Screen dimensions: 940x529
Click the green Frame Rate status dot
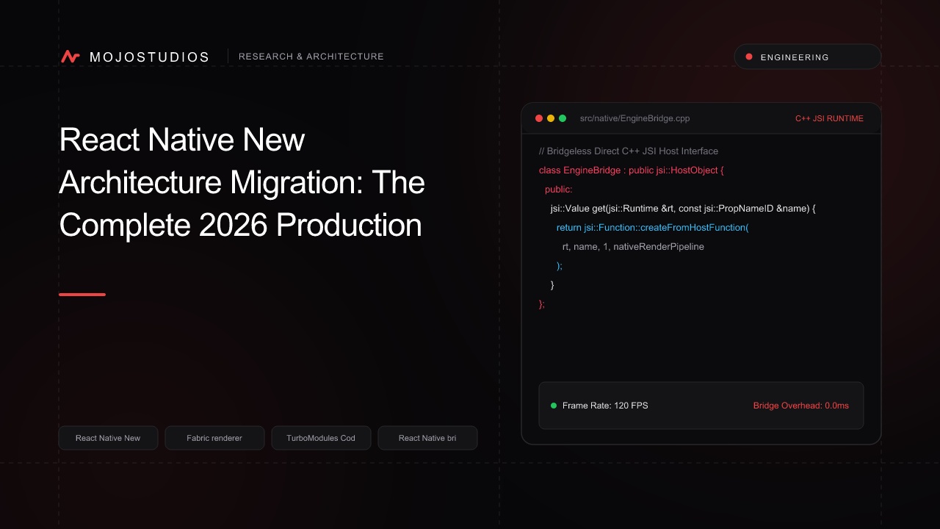[x=554, y=406]
